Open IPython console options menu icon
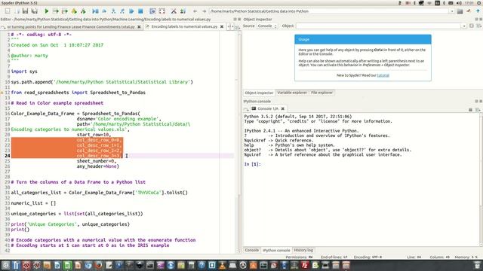This screenshot has width=483, height=271. [x=478, y=110]
